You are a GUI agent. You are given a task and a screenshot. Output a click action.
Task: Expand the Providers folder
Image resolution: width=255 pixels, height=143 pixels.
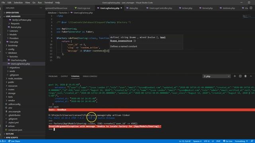point(14,38)
